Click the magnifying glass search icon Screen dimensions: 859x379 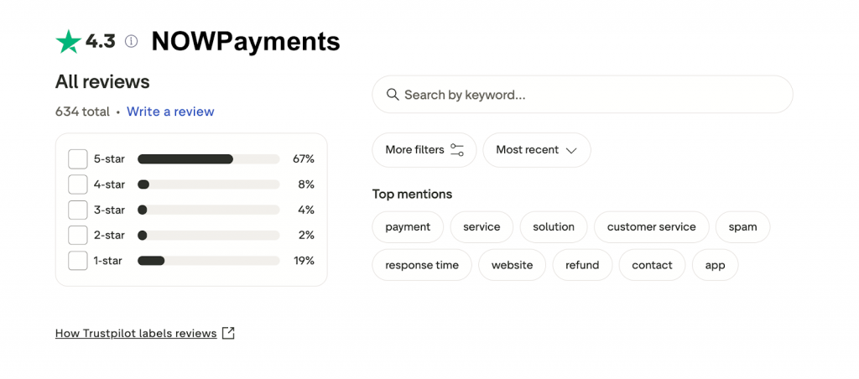(x=392, y=95)
